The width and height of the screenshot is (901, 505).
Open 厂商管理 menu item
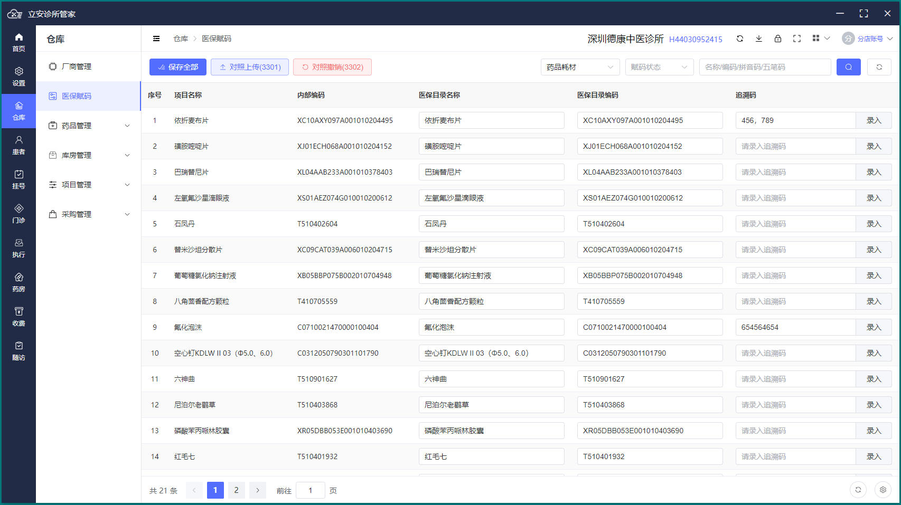(88, 66)
